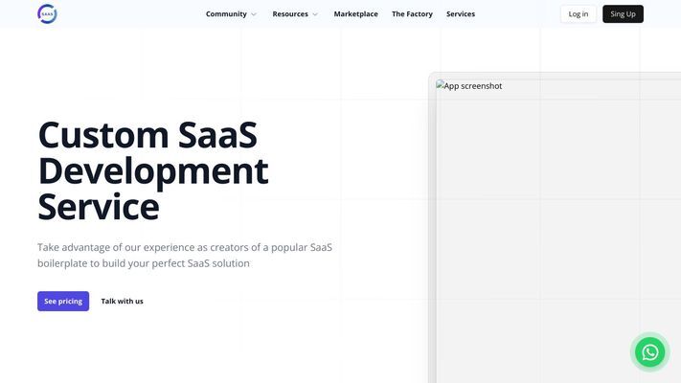Click the Custom SaaS Development Service heading
This screenshot has height=383, width=681.
(x=153, y=170)
